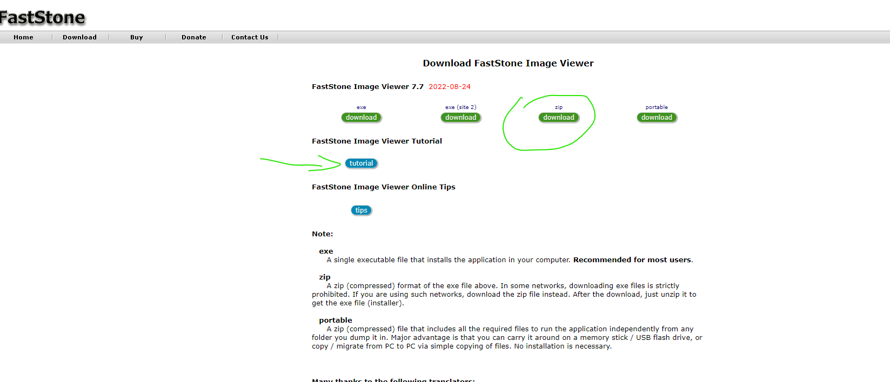
Task: Select the Donate menu item
Action: pos(193,37)
